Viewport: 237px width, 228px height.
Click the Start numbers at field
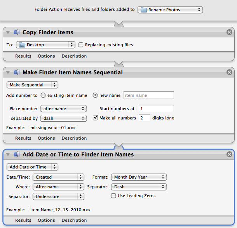(156, 109)
